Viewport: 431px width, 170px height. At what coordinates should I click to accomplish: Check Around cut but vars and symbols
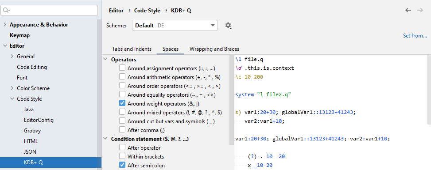coord(122,121)
